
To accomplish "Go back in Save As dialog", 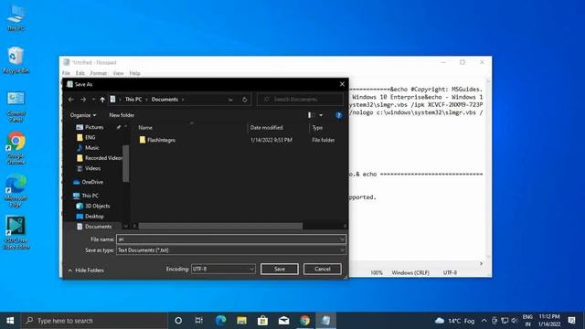I will click(x=71, y=100).
